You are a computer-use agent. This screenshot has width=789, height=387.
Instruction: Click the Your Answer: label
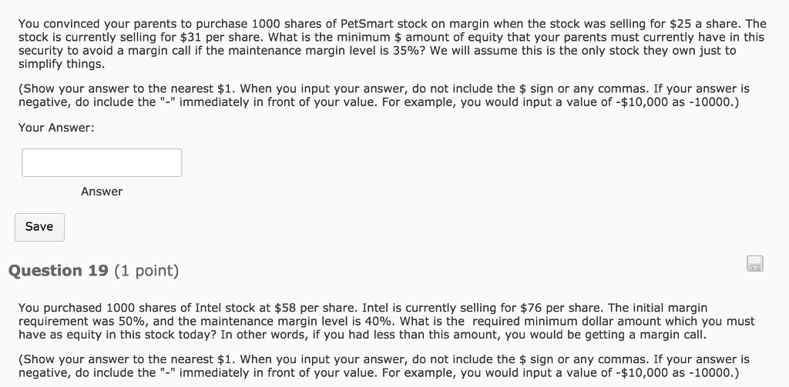coord(56,128)
